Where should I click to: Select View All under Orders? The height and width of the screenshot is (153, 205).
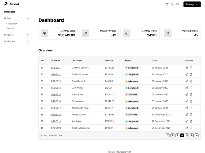[x=10, y=28]
